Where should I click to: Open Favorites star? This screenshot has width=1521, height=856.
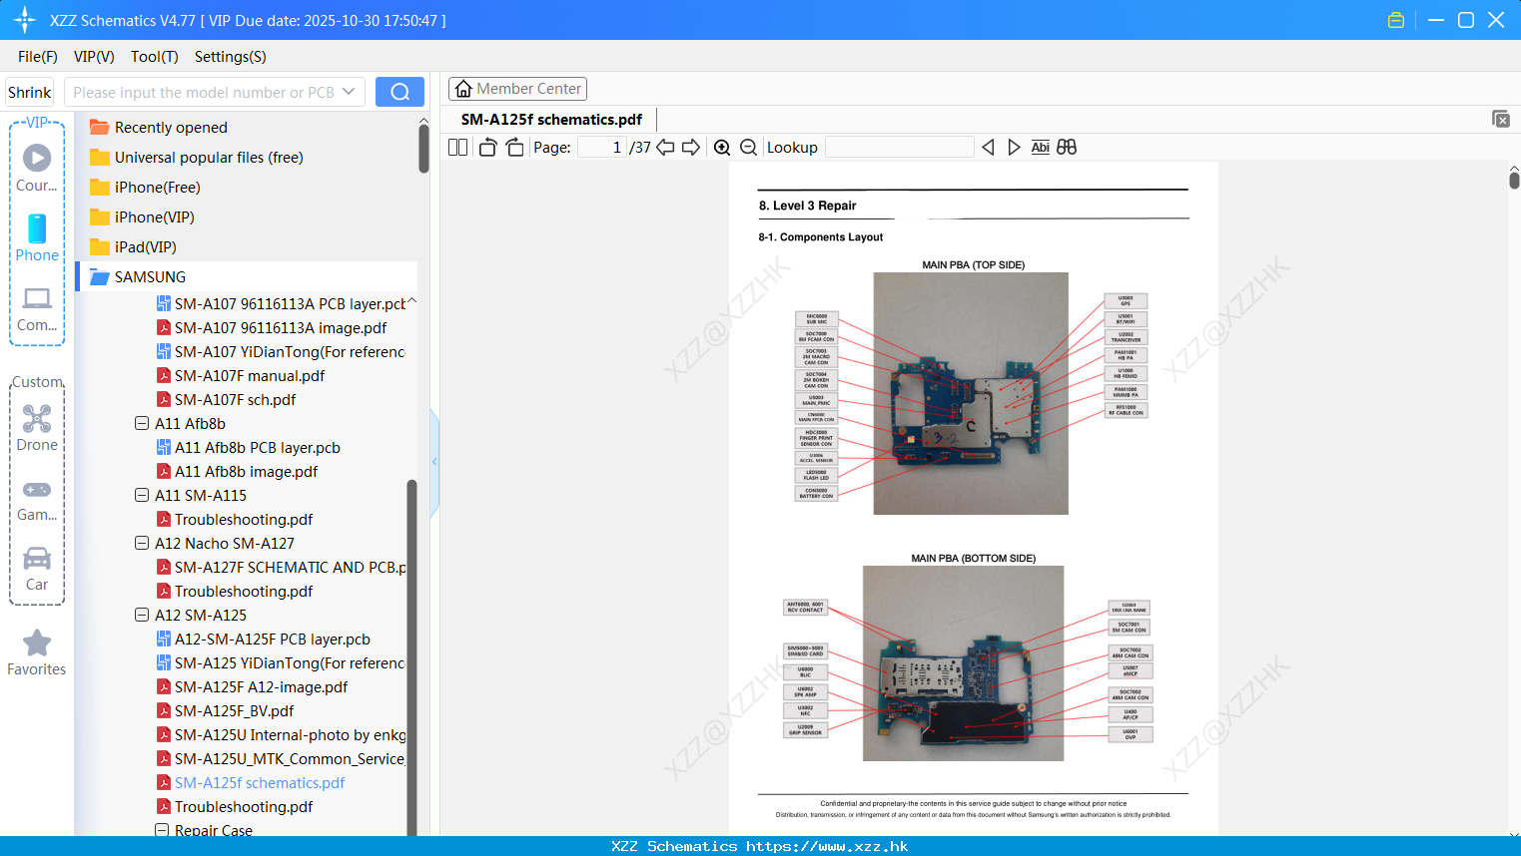click(x=37, y=653)
